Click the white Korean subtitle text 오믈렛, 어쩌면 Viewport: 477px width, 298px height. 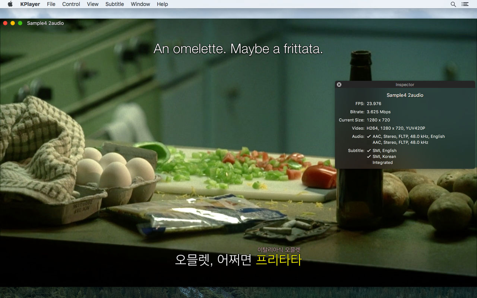(214, 260)
